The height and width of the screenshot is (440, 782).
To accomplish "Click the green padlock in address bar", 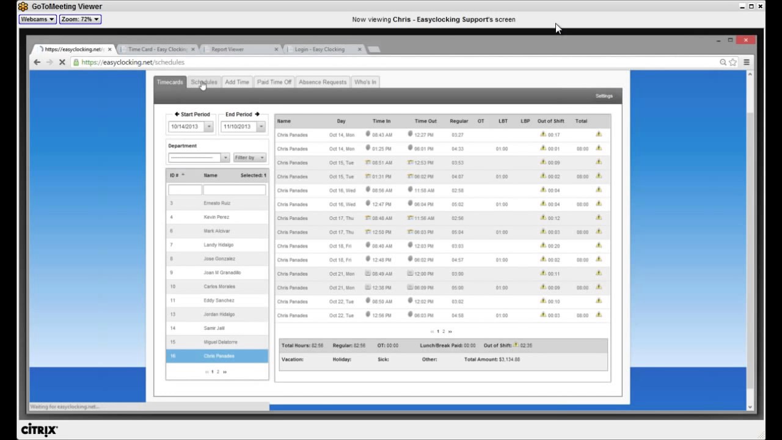I will point(76,62).
